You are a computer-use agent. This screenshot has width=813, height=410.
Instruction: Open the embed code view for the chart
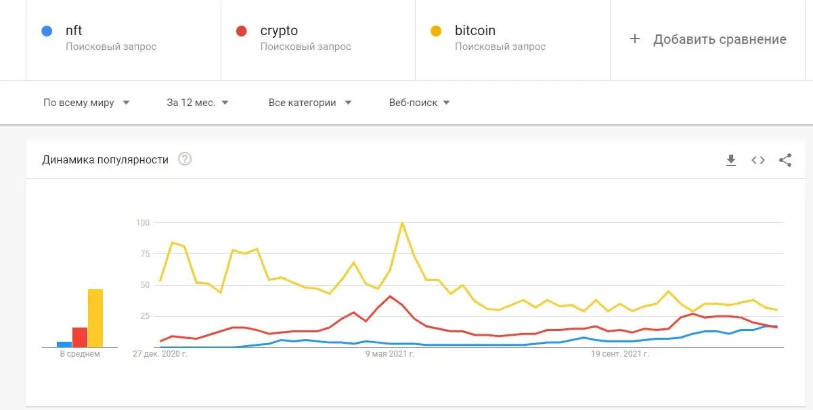pyautogui.click(x=757, y=160)
